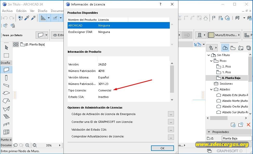Open Código de Activación de Emergencia button

[x=171, y=114]
